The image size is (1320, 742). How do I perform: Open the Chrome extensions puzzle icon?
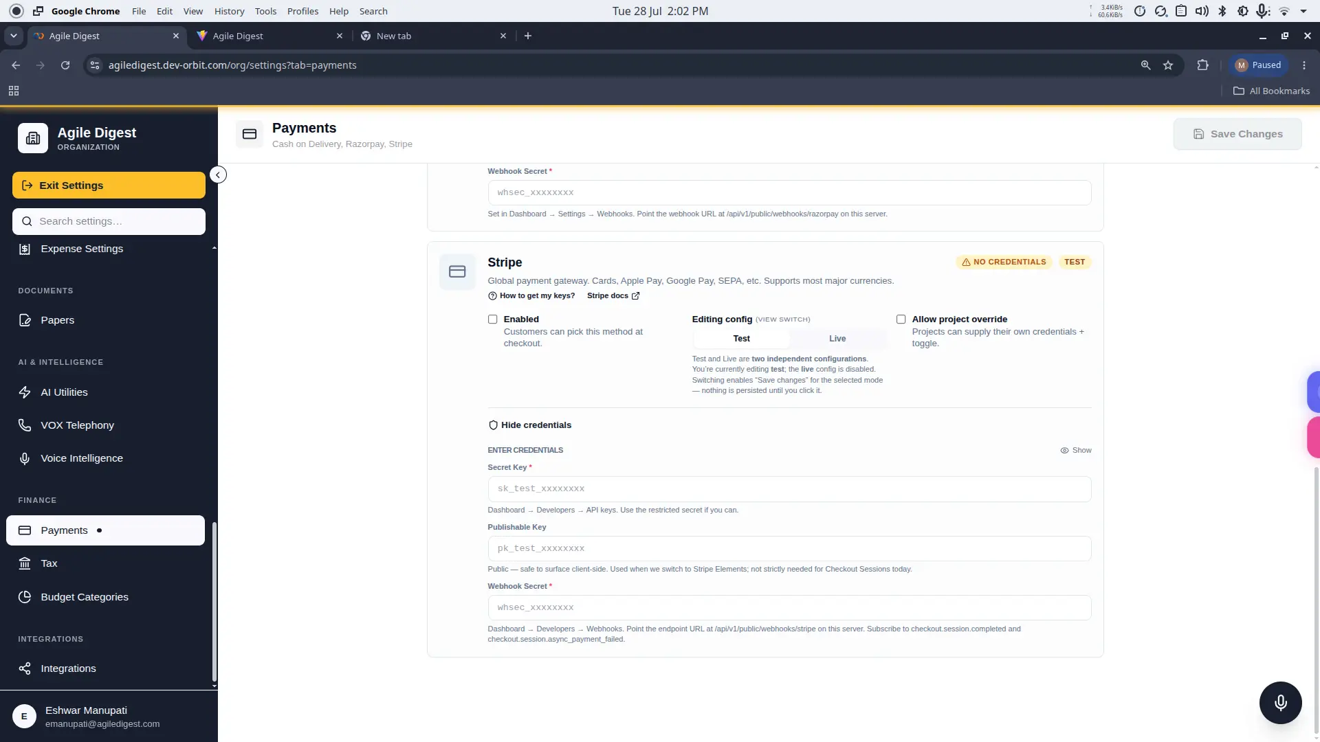tap(1202, 65)
